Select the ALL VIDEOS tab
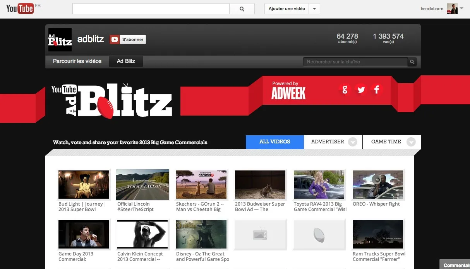The width and height of the screenshot is (470, 269). 275,142
